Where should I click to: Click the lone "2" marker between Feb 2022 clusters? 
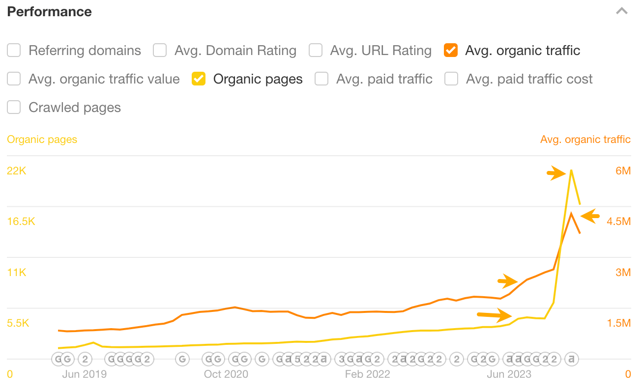(x=456, y=359)
